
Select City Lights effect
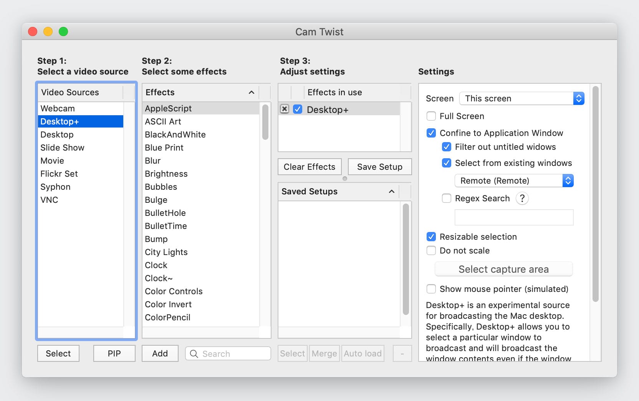[x=200, y=252]
